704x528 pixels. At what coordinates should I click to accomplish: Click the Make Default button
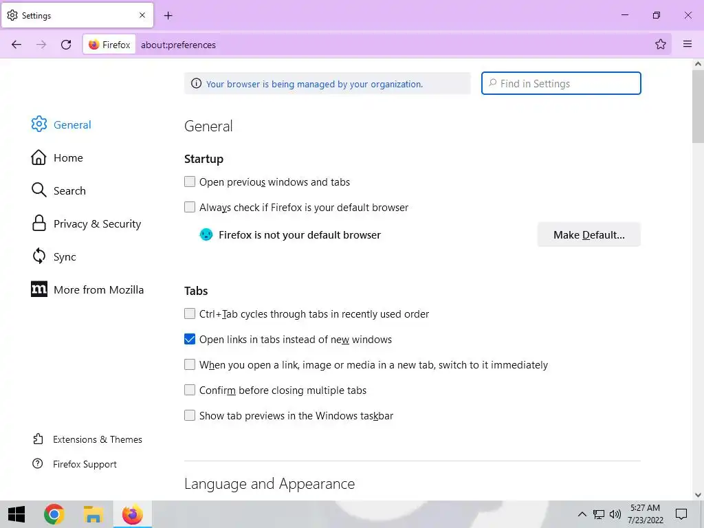tap(588, 234)
